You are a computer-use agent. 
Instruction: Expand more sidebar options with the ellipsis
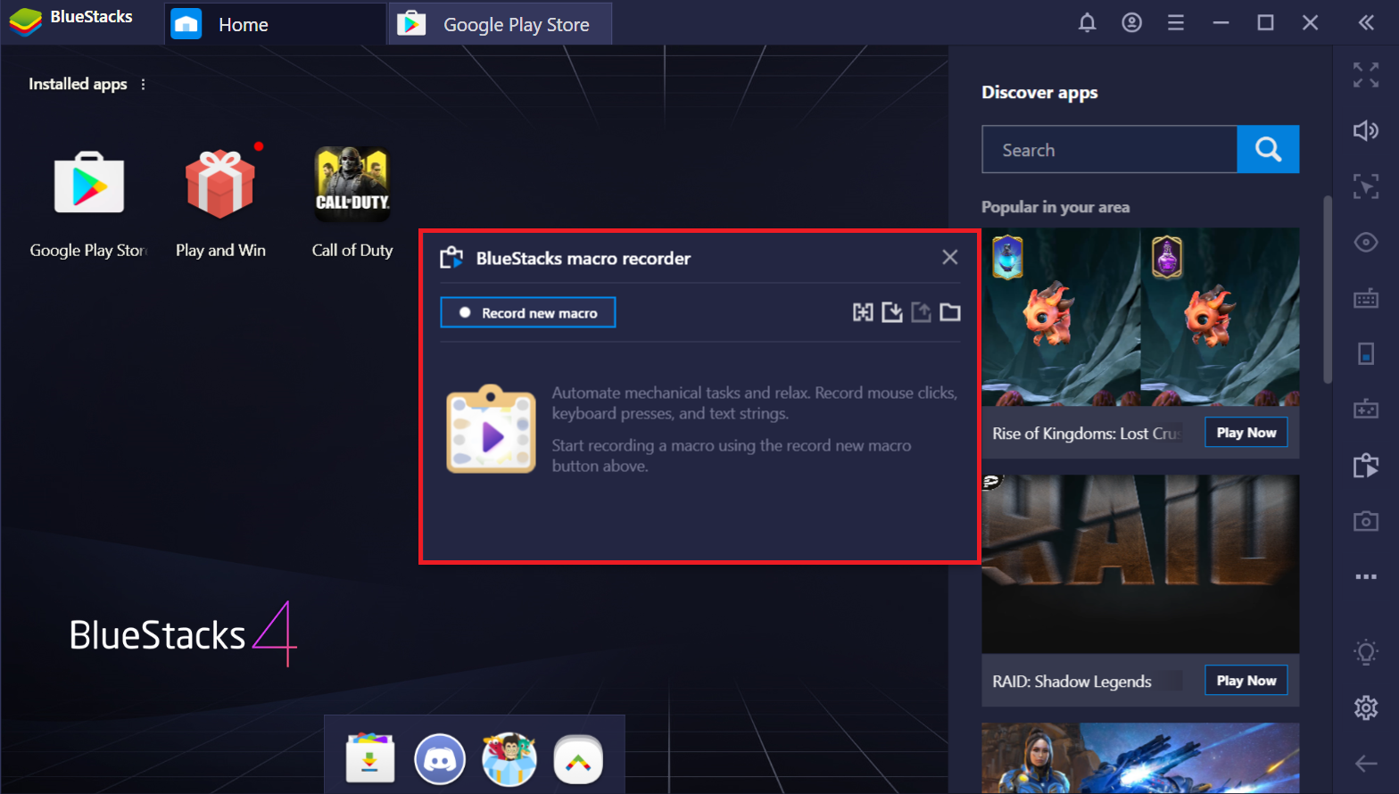(1366, 576)
